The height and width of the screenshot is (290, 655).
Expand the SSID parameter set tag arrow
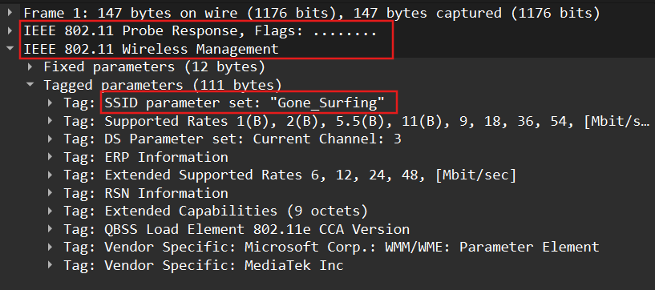(51, 103)
